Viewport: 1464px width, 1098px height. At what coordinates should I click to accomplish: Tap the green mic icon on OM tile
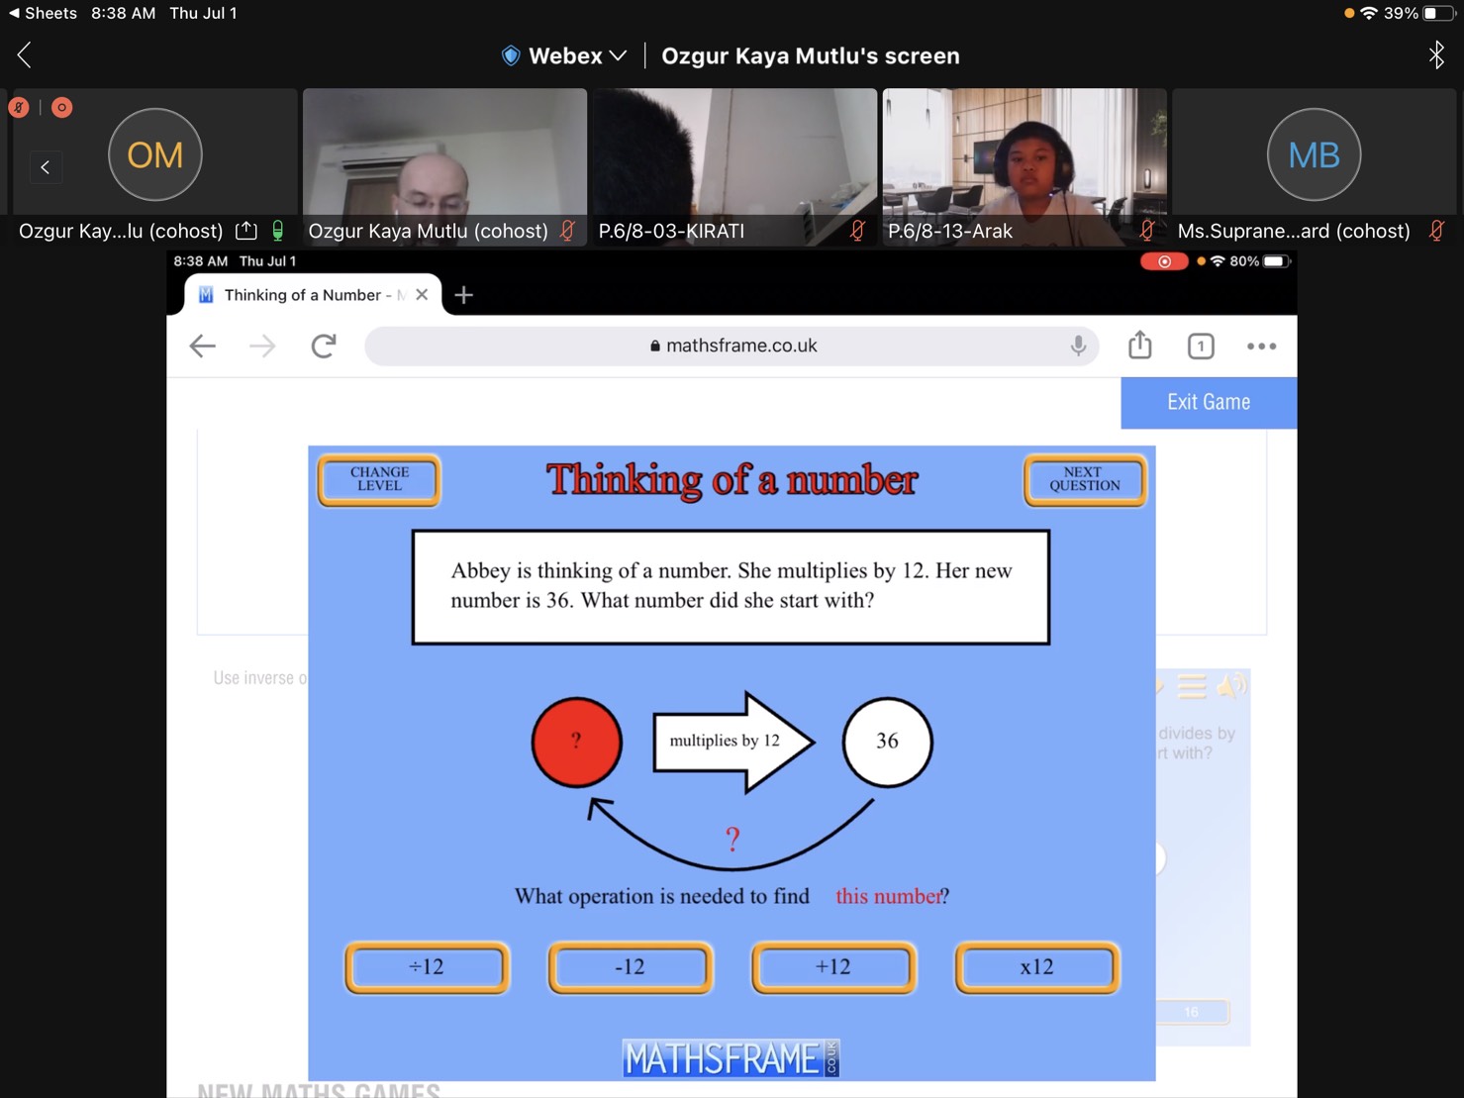[278, 231]
